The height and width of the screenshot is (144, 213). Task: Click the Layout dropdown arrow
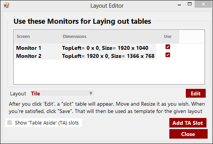(x=91, y=93)
